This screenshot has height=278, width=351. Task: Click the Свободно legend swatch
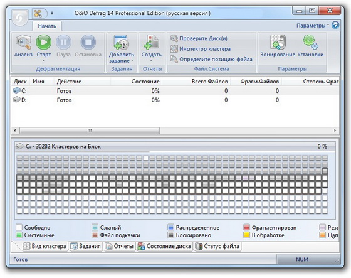click(x=19, y=227)
